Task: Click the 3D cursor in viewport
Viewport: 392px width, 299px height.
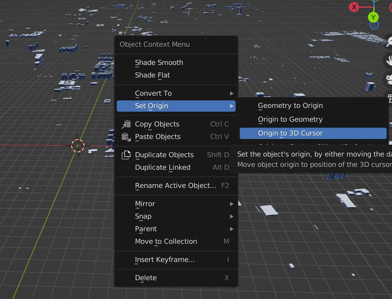Action: (x=78, y=146)
